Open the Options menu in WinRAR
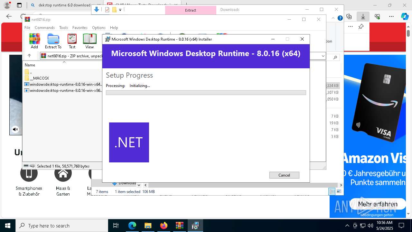Viewport: 412px width, 232px height. click(99, 28)
